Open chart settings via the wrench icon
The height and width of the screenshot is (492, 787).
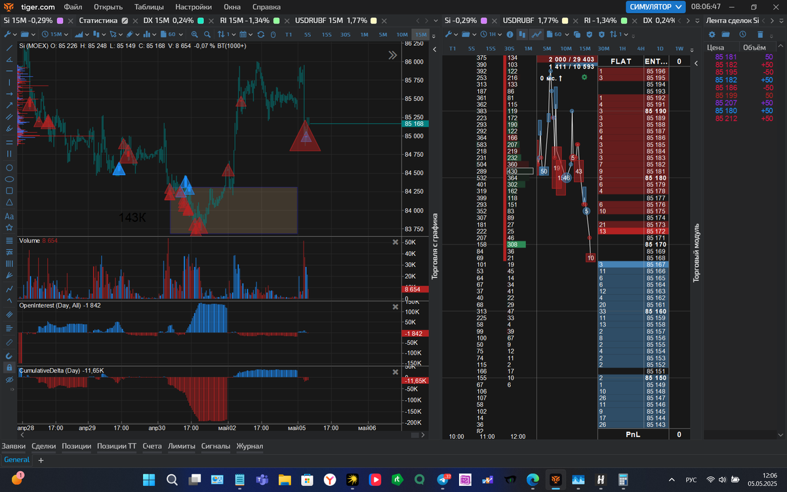click(x=7, y=34)
